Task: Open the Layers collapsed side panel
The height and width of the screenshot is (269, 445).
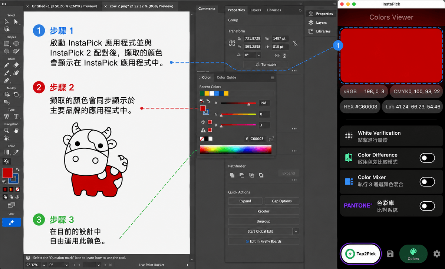Action: [x=321, y=23]
